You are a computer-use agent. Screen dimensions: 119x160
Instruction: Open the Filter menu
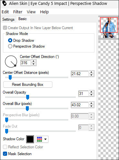pos(18,12)
